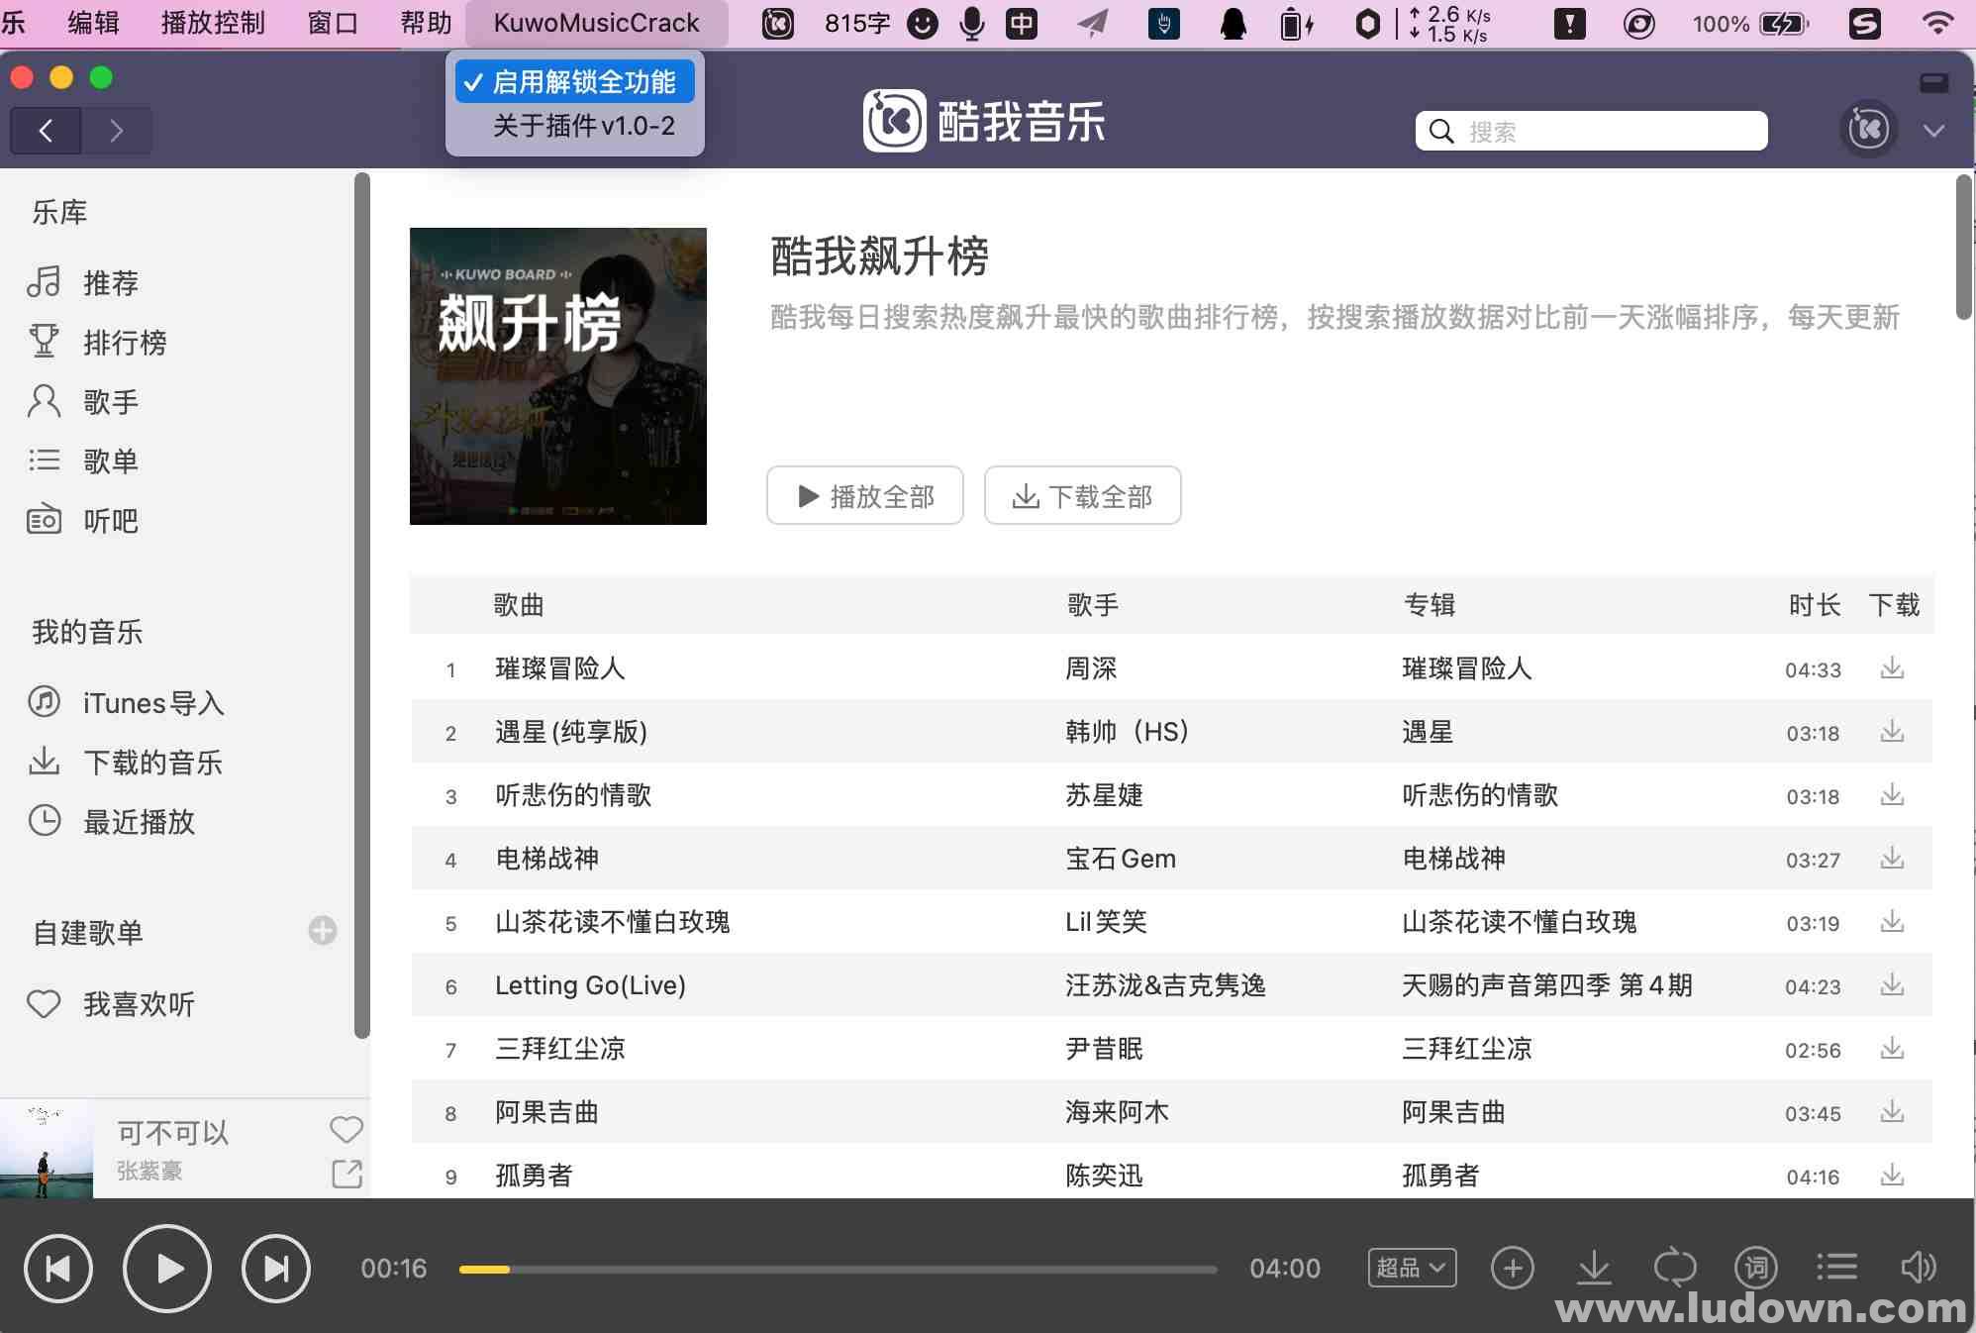Image resolution: width=1976 pixels, height=1333 pixels.
Task: Download song 孤勇者
Action: click(x=1892, y=1175)
